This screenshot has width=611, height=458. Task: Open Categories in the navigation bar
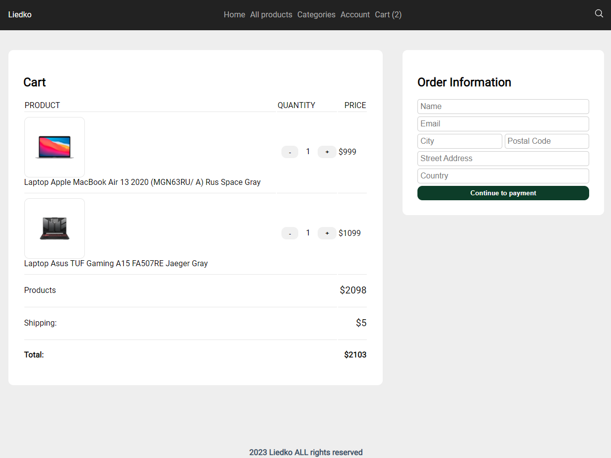tap(316, 15)
